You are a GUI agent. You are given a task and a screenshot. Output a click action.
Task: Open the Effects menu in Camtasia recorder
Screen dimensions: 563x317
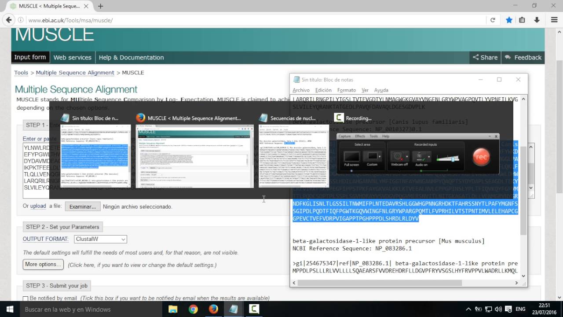coord(360,136)
